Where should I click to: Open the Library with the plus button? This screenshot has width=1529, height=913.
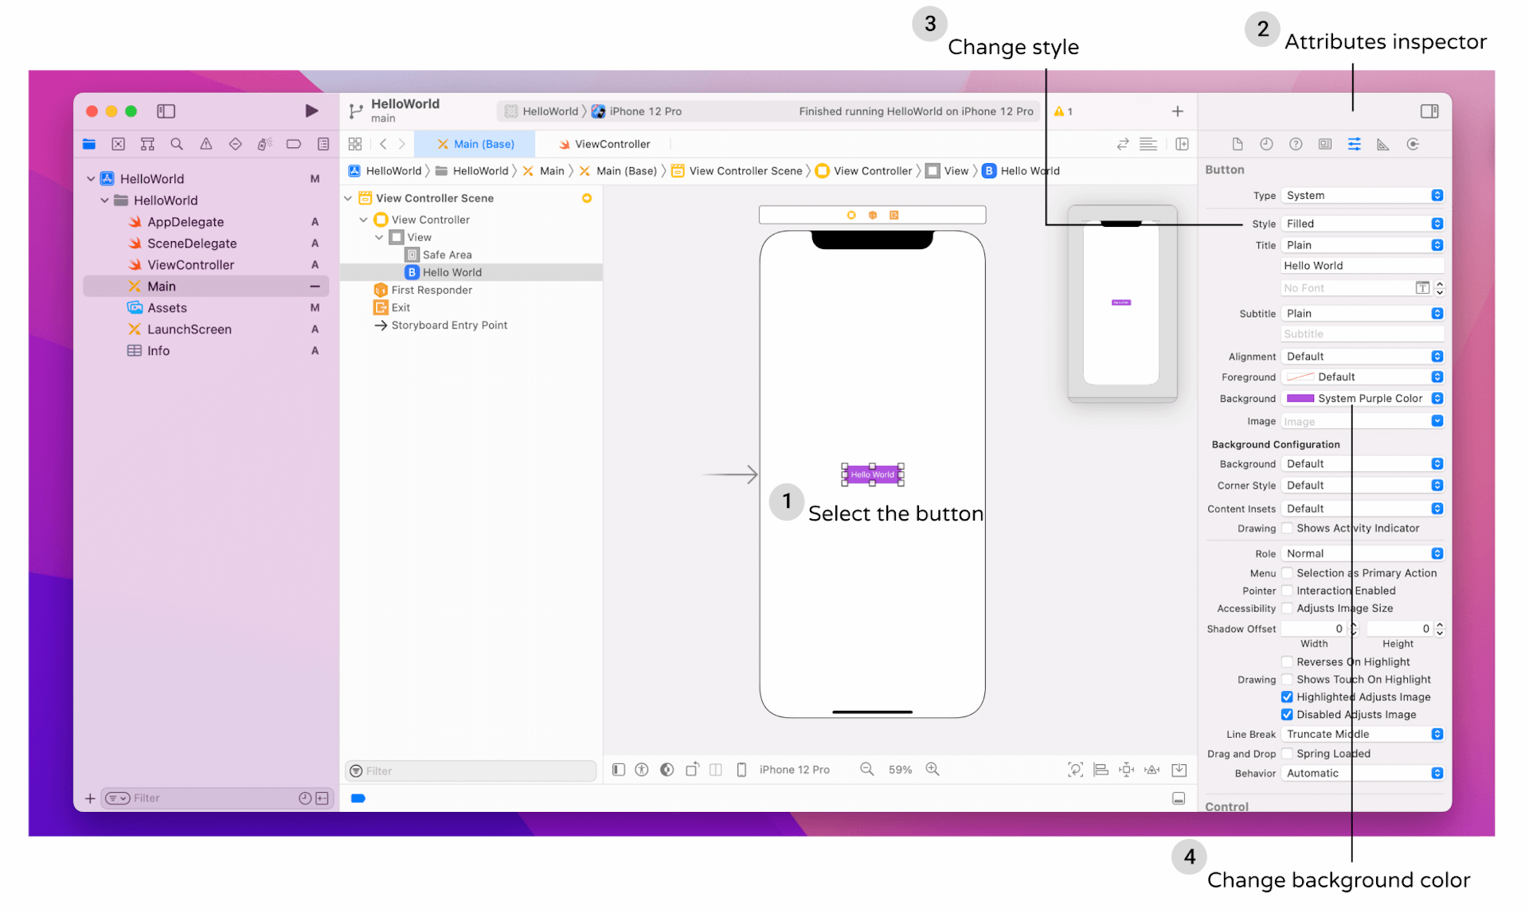(1178, 111)
